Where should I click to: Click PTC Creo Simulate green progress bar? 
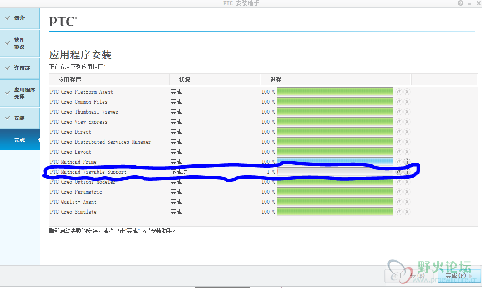pyautogui.click(x=335, y=211)
